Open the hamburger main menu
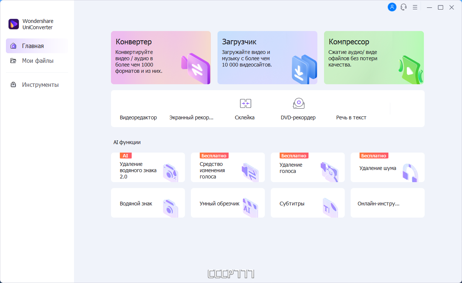The width and height of the screenshot is (462, 283). 415,7
